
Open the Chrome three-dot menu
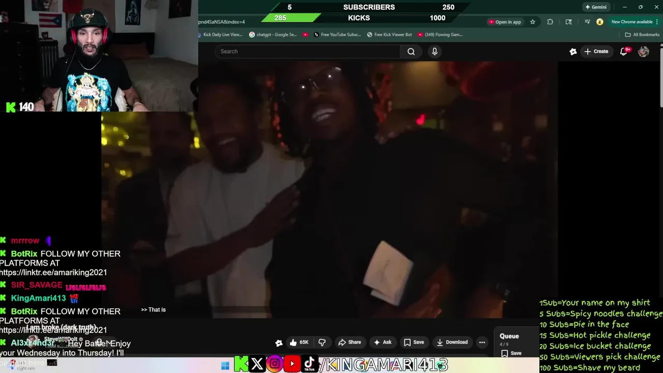tap(658, 22)
